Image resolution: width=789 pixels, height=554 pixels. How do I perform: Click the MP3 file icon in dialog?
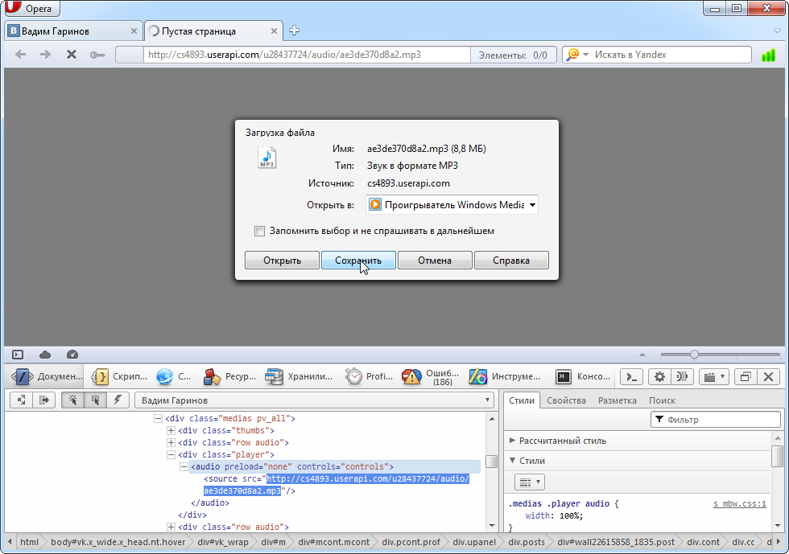pos(266,158)
